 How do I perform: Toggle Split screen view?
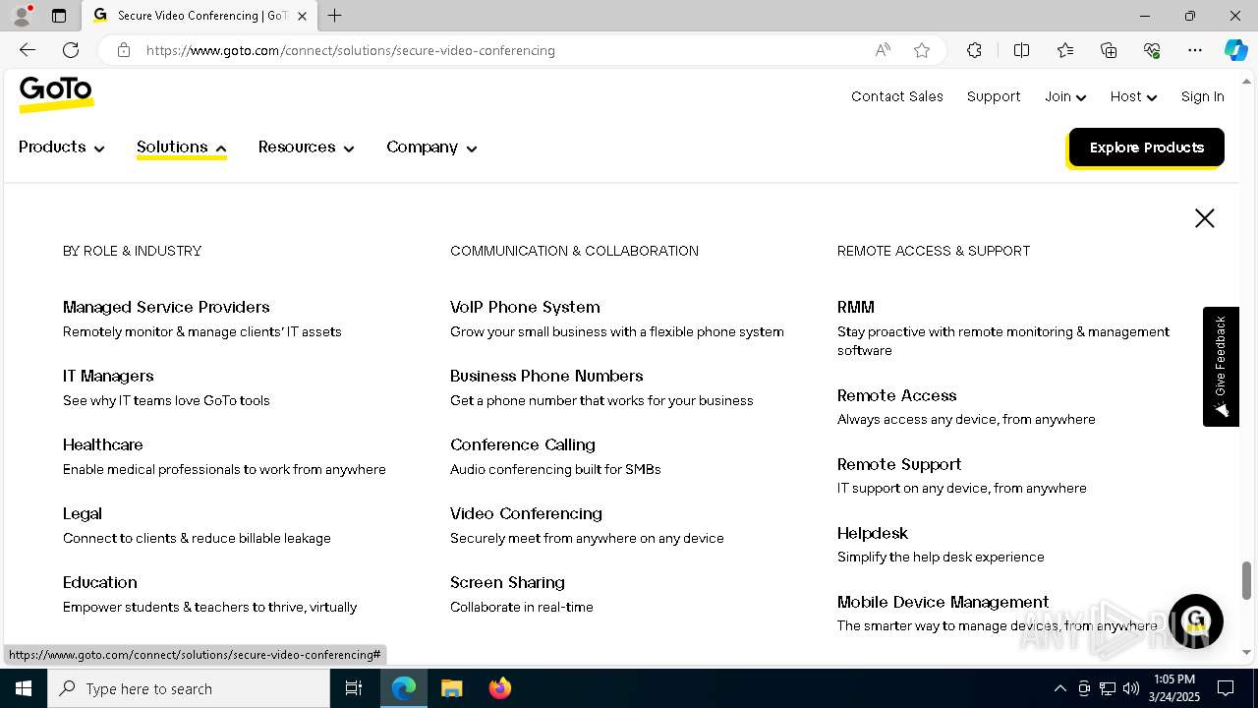[1021, 50]
